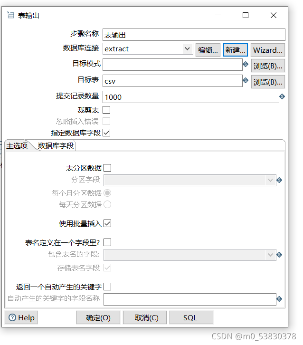Click in the 提交记录数量 field showing 1000
This screenshot has height=345, width=303.
pos(191,97)
